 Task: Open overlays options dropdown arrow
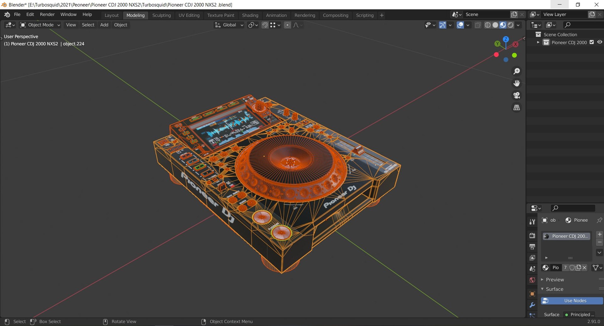(x=468, y=25)
